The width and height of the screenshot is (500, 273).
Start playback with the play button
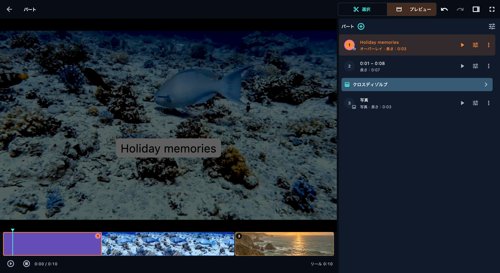click(11, 264)
